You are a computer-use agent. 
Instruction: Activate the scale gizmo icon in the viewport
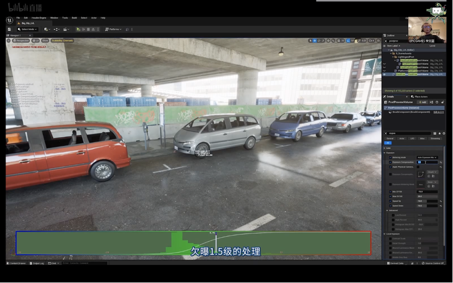point(323,41)
